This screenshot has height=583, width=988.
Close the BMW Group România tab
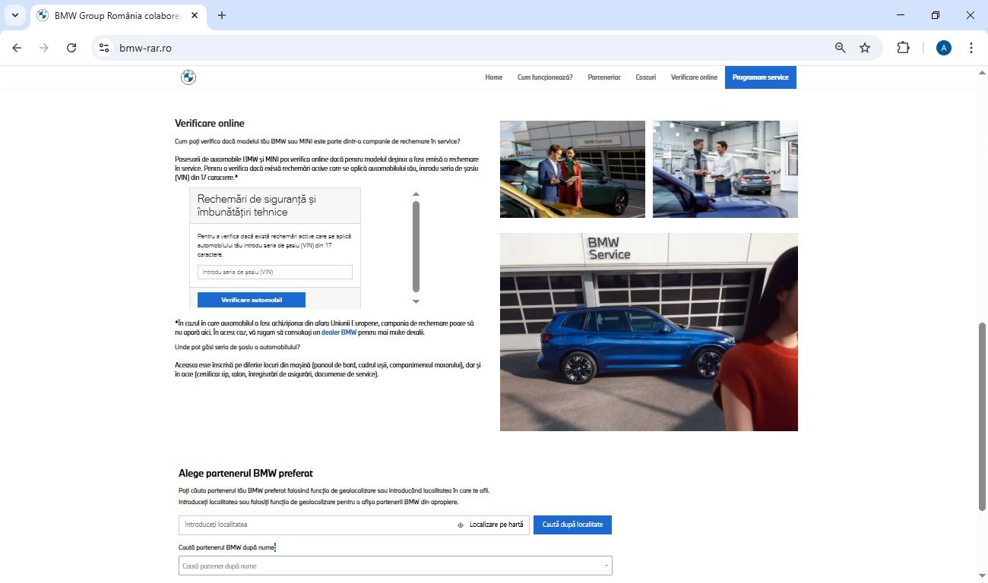tap(194, 15)
